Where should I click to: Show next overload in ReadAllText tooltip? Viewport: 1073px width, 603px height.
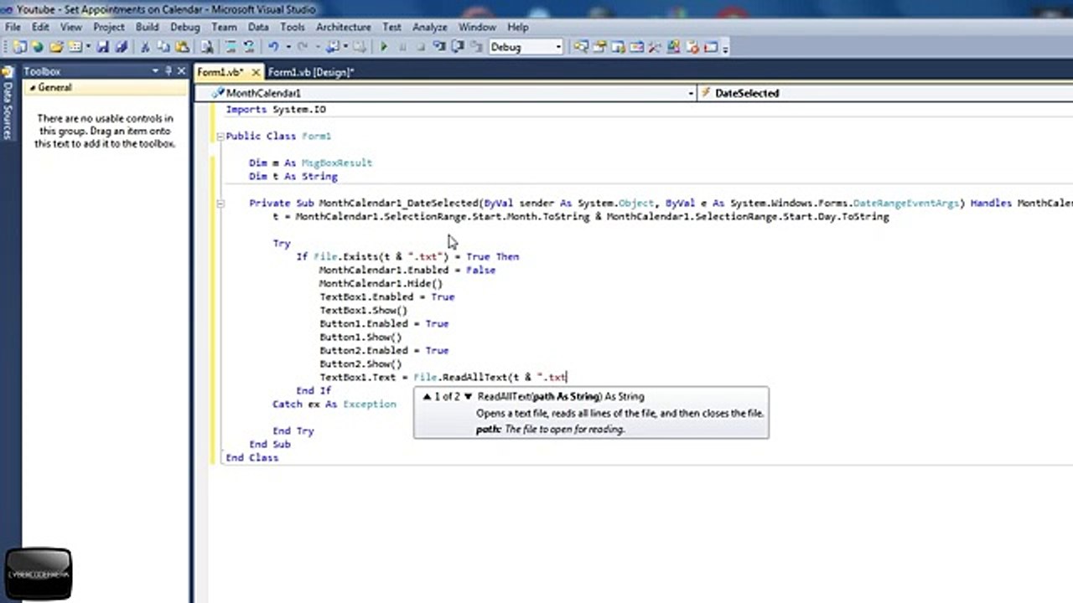click(468, 396)
